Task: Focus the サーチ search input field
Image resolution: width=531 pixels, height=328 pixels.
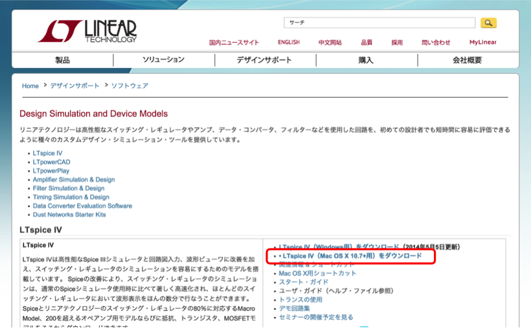Action: point(379,23)
